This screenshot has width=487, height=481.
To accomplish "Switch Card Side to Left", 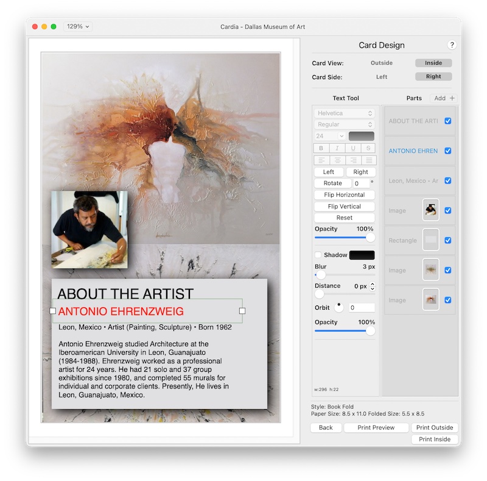I will coord(382,77).
